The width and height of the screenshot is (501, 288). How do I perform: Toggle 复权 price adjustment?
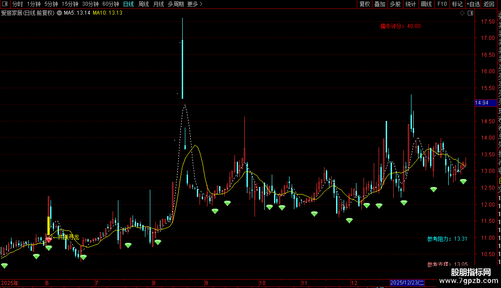[364, 4]
